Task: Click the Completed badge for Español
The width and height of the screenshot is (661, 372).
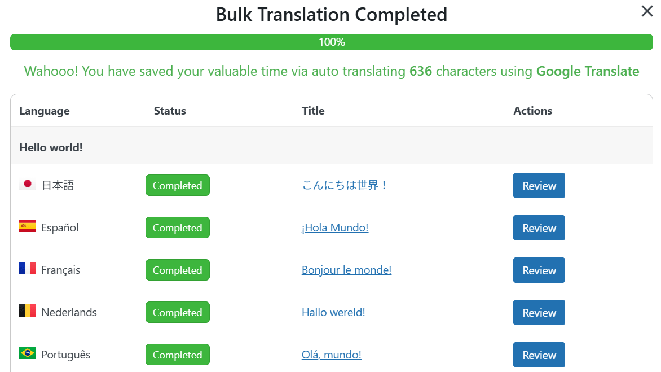Action: point(177,228)
